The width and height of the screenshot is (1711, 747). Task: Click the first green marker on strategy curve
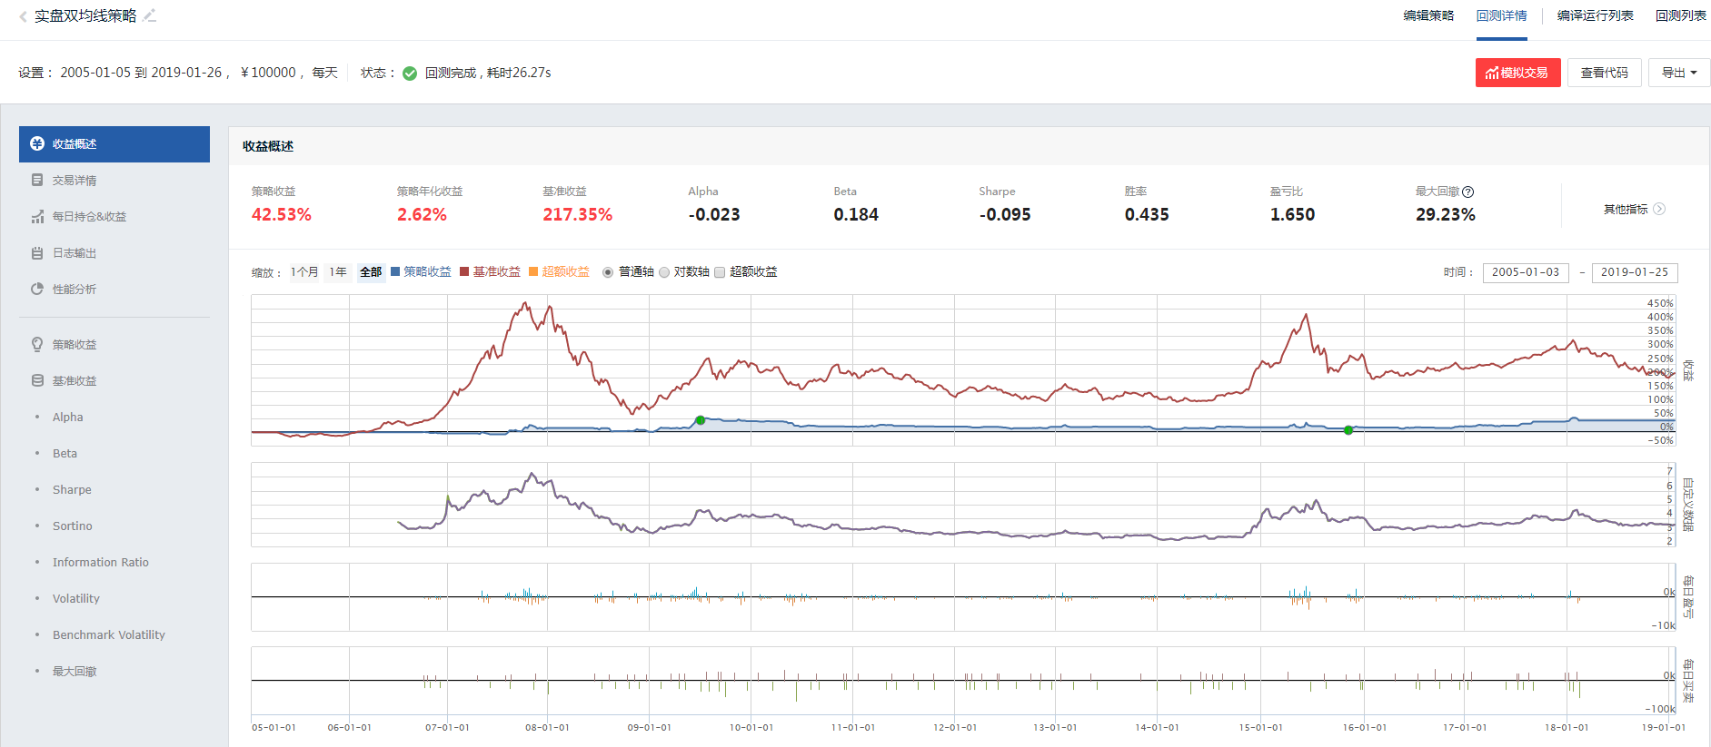click(701, 420)
